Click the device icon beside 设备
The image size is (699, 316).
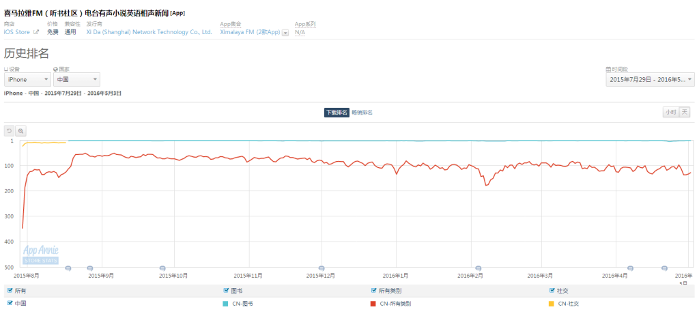coord(6,69)
